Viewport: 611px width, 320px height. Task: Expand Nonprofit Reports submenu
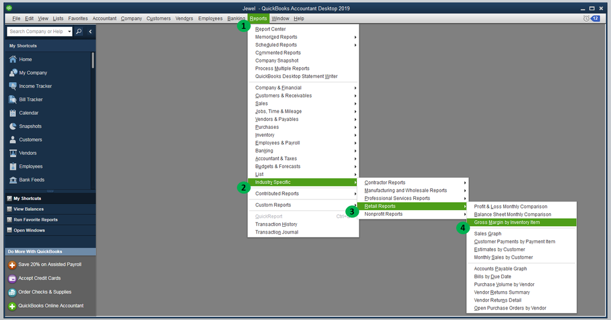(465, 214)
